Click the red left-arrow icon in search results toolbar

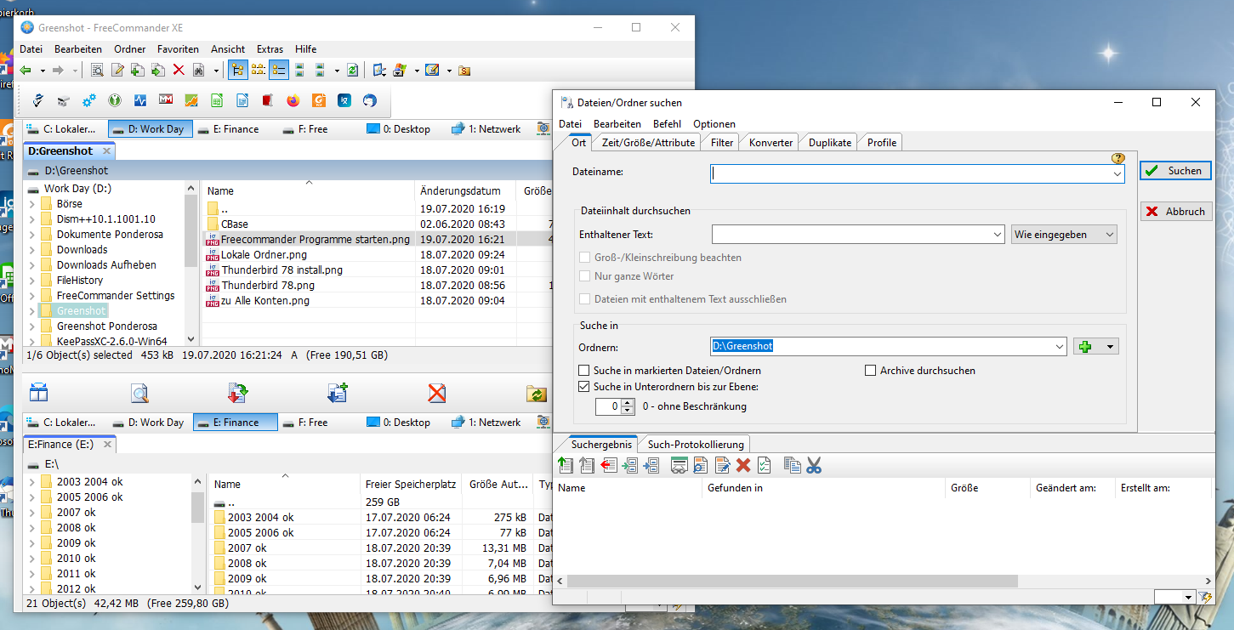click(609, 465)
